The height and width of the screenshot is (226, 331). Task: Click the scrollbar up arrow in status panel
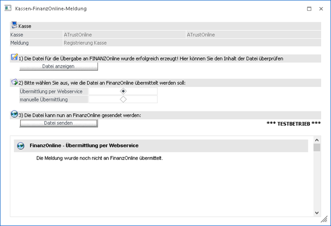[317, 140]
